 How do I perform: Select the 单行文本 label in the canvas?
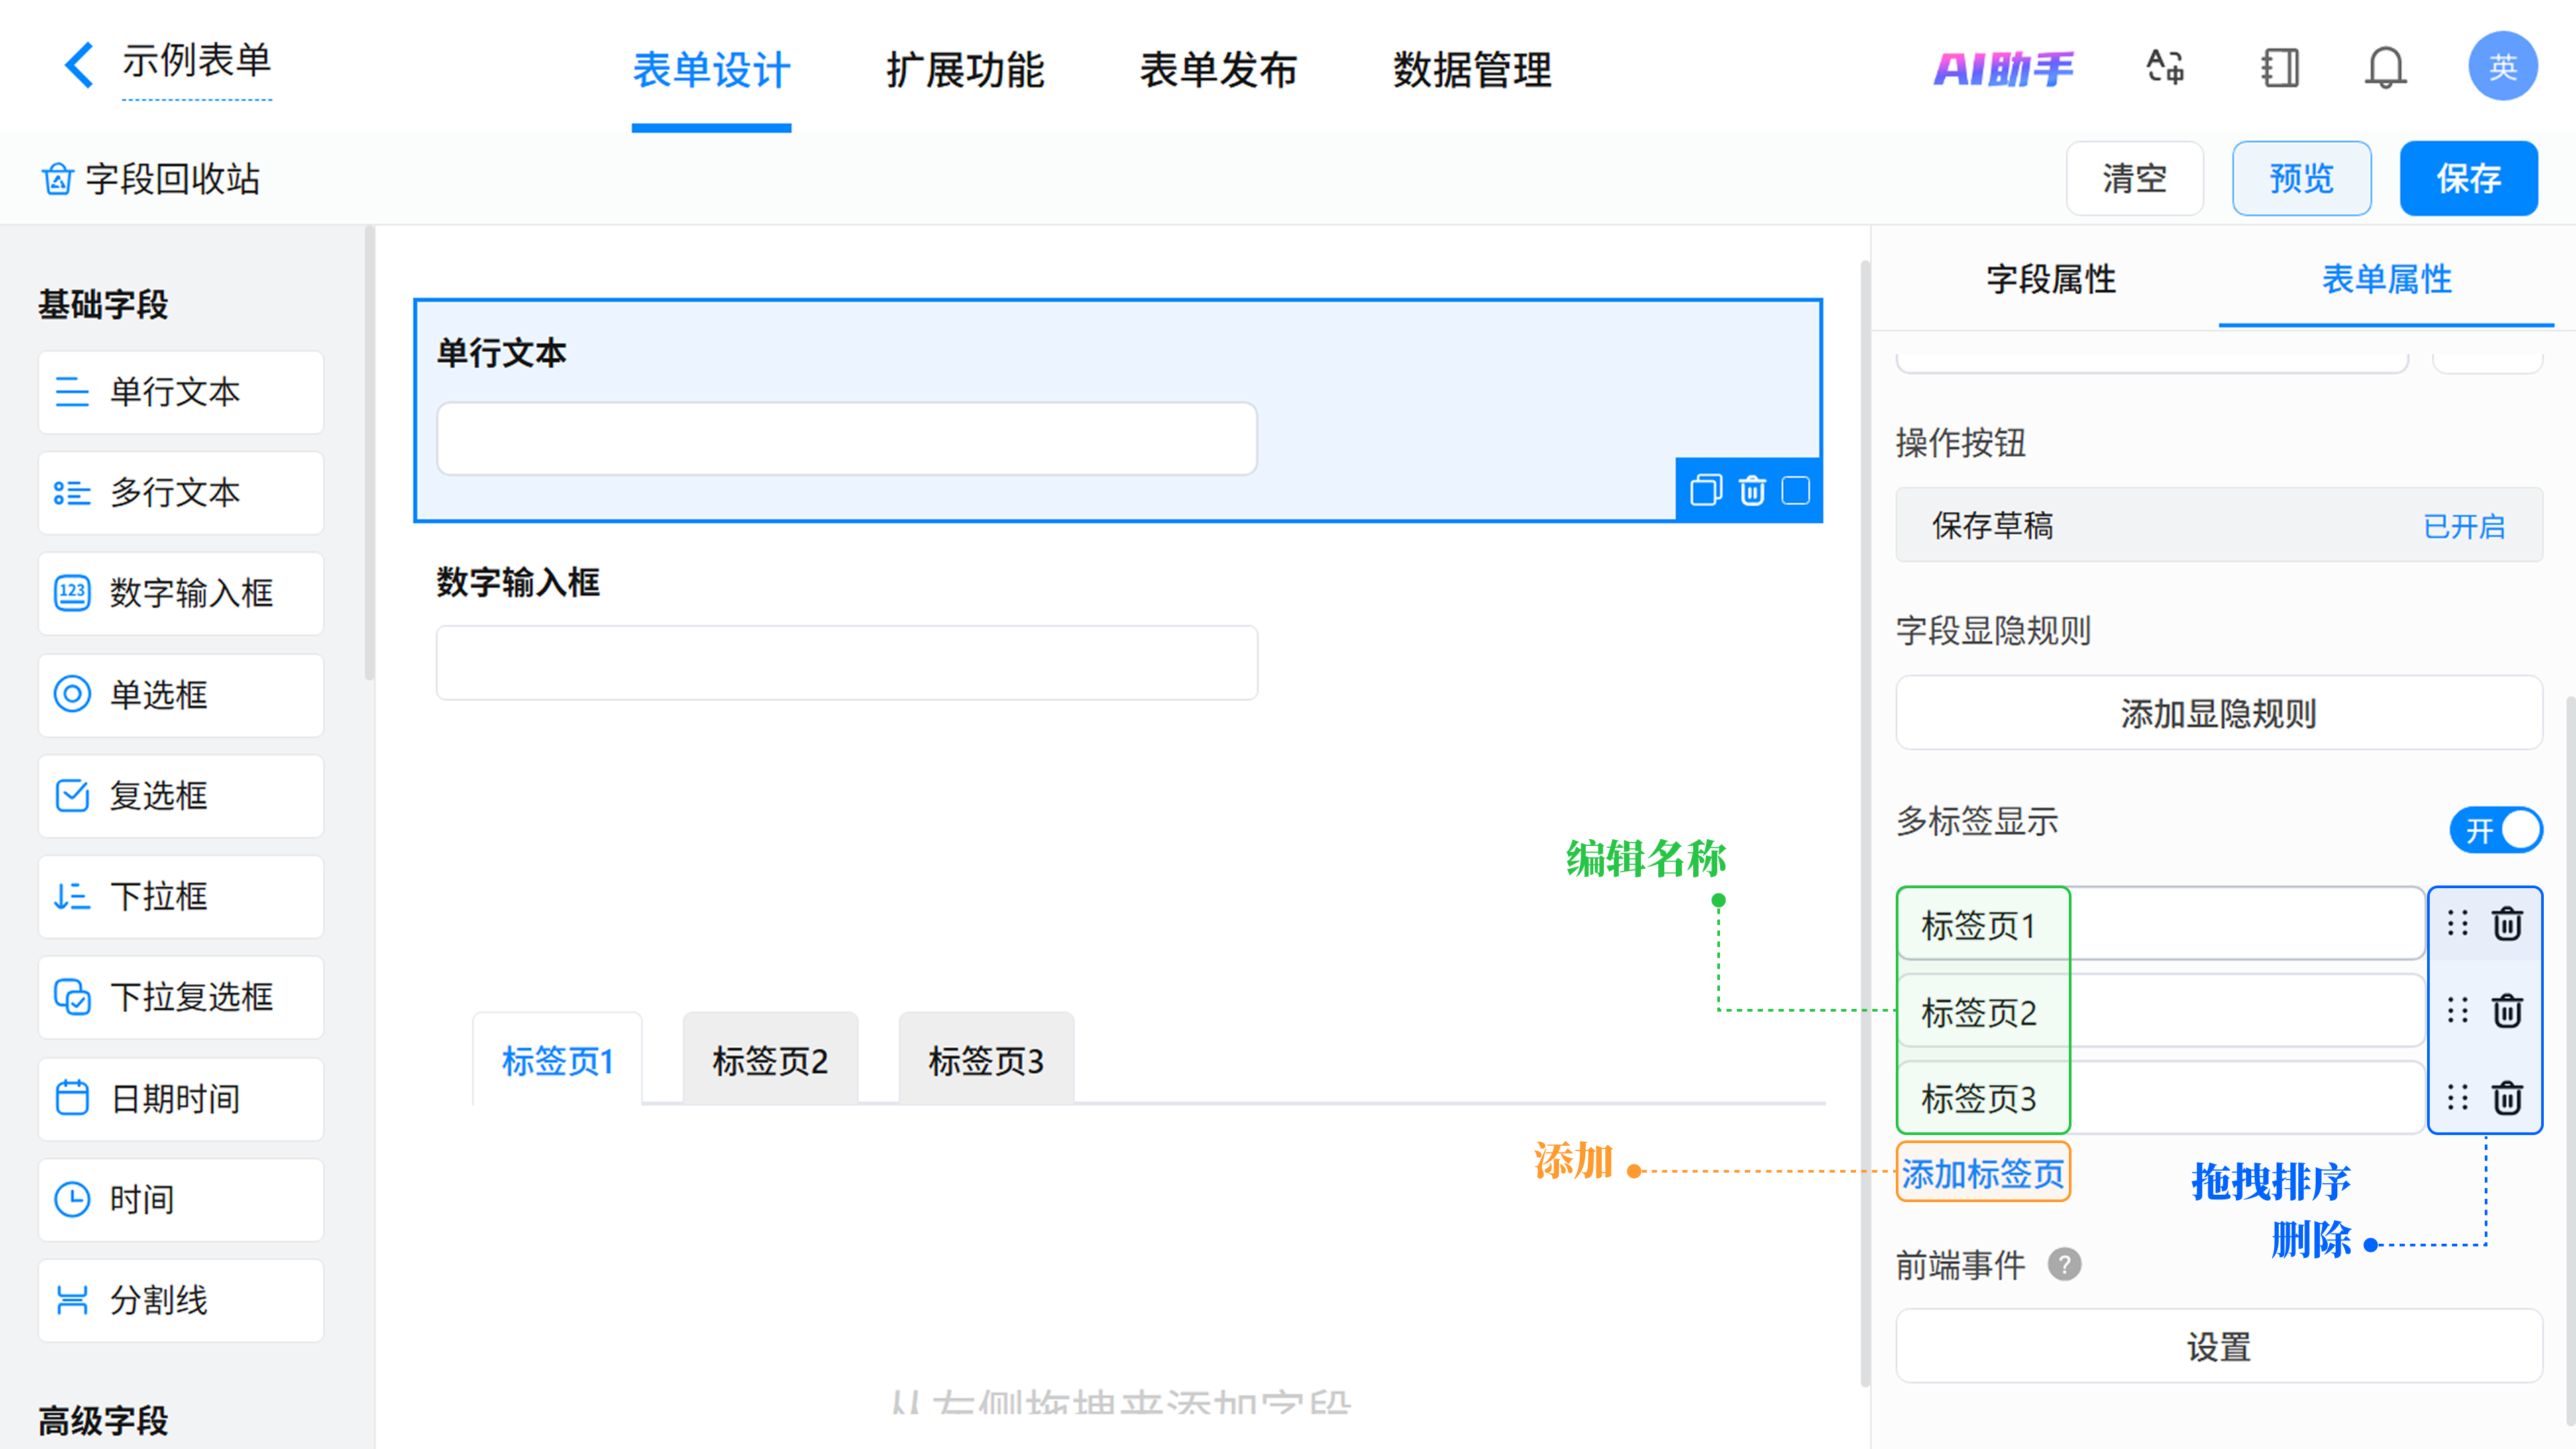pyautogui.click(x=501, y=352)
